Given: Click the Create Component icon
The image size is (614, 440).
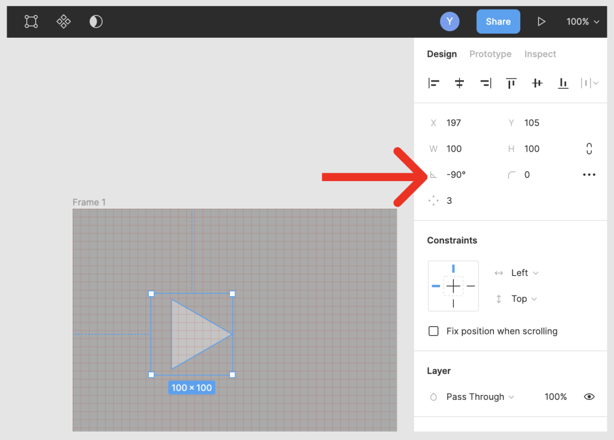Looking at the screenshot, I should [64, 22].
